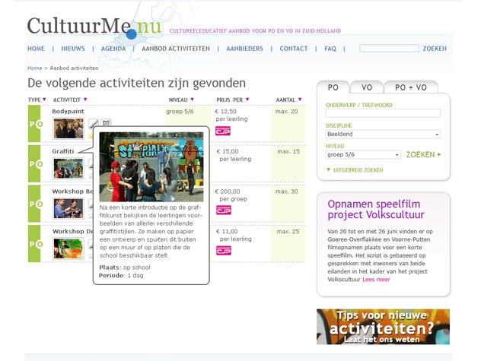
Task: Expand UITGEBREID ZOEKEN options
Action: 355,170
